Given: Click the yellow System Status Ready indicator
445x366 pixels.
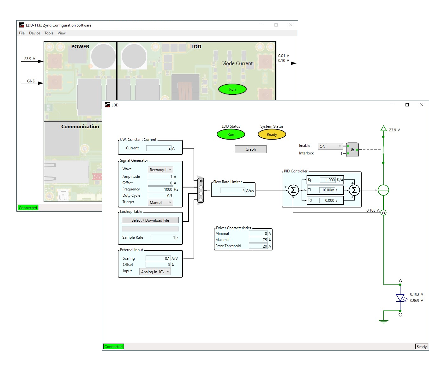Looking at the screenshot, I should (x=272, y=134).
